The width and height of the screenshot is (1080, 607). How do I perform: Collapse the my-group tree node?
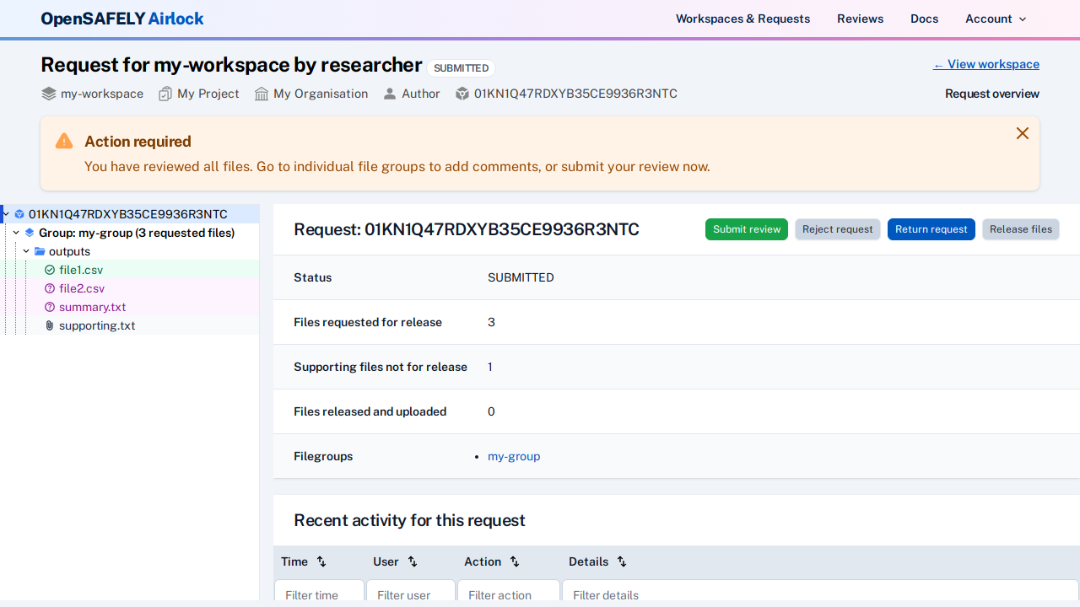16,233
